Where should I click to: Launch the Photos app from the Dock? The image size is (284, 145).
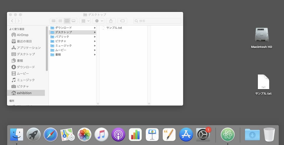(84, 135)
